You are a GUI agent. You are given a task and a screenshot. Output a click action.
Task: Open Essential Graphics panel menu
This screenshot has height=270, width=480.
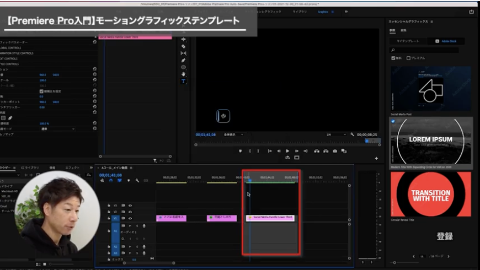(431, 21)
